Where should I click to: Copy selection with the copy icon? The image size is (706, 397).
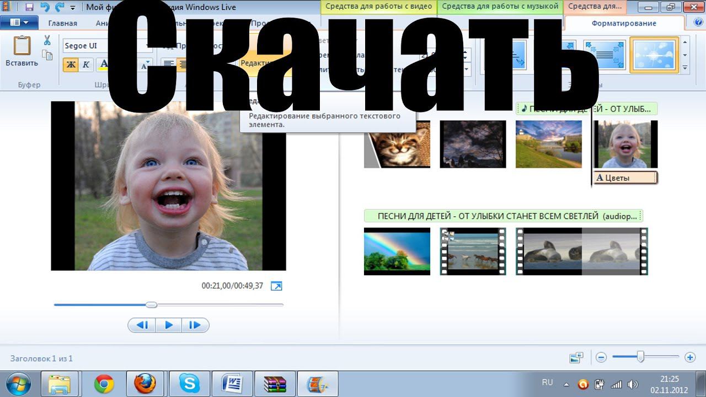coord(47,55)
